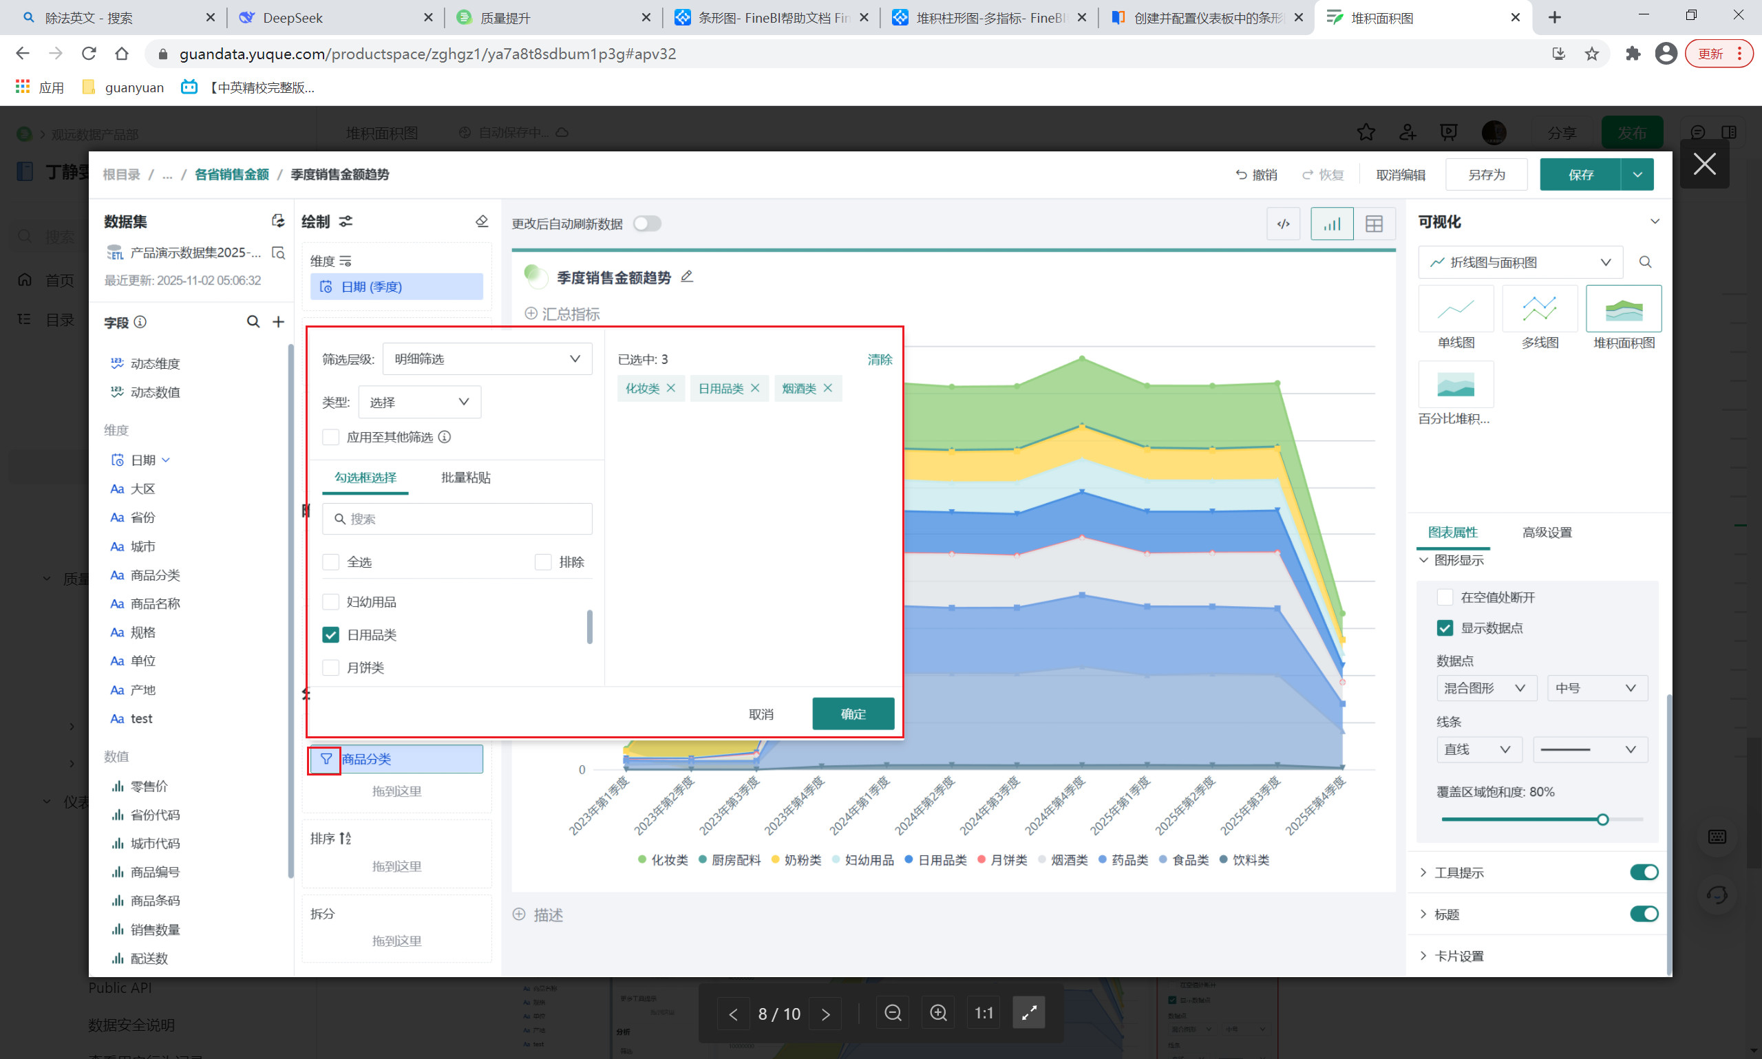Click the code view icon button
Image resolution: width=1762 pixels, height=1059 pixels.
(1282, 224)
